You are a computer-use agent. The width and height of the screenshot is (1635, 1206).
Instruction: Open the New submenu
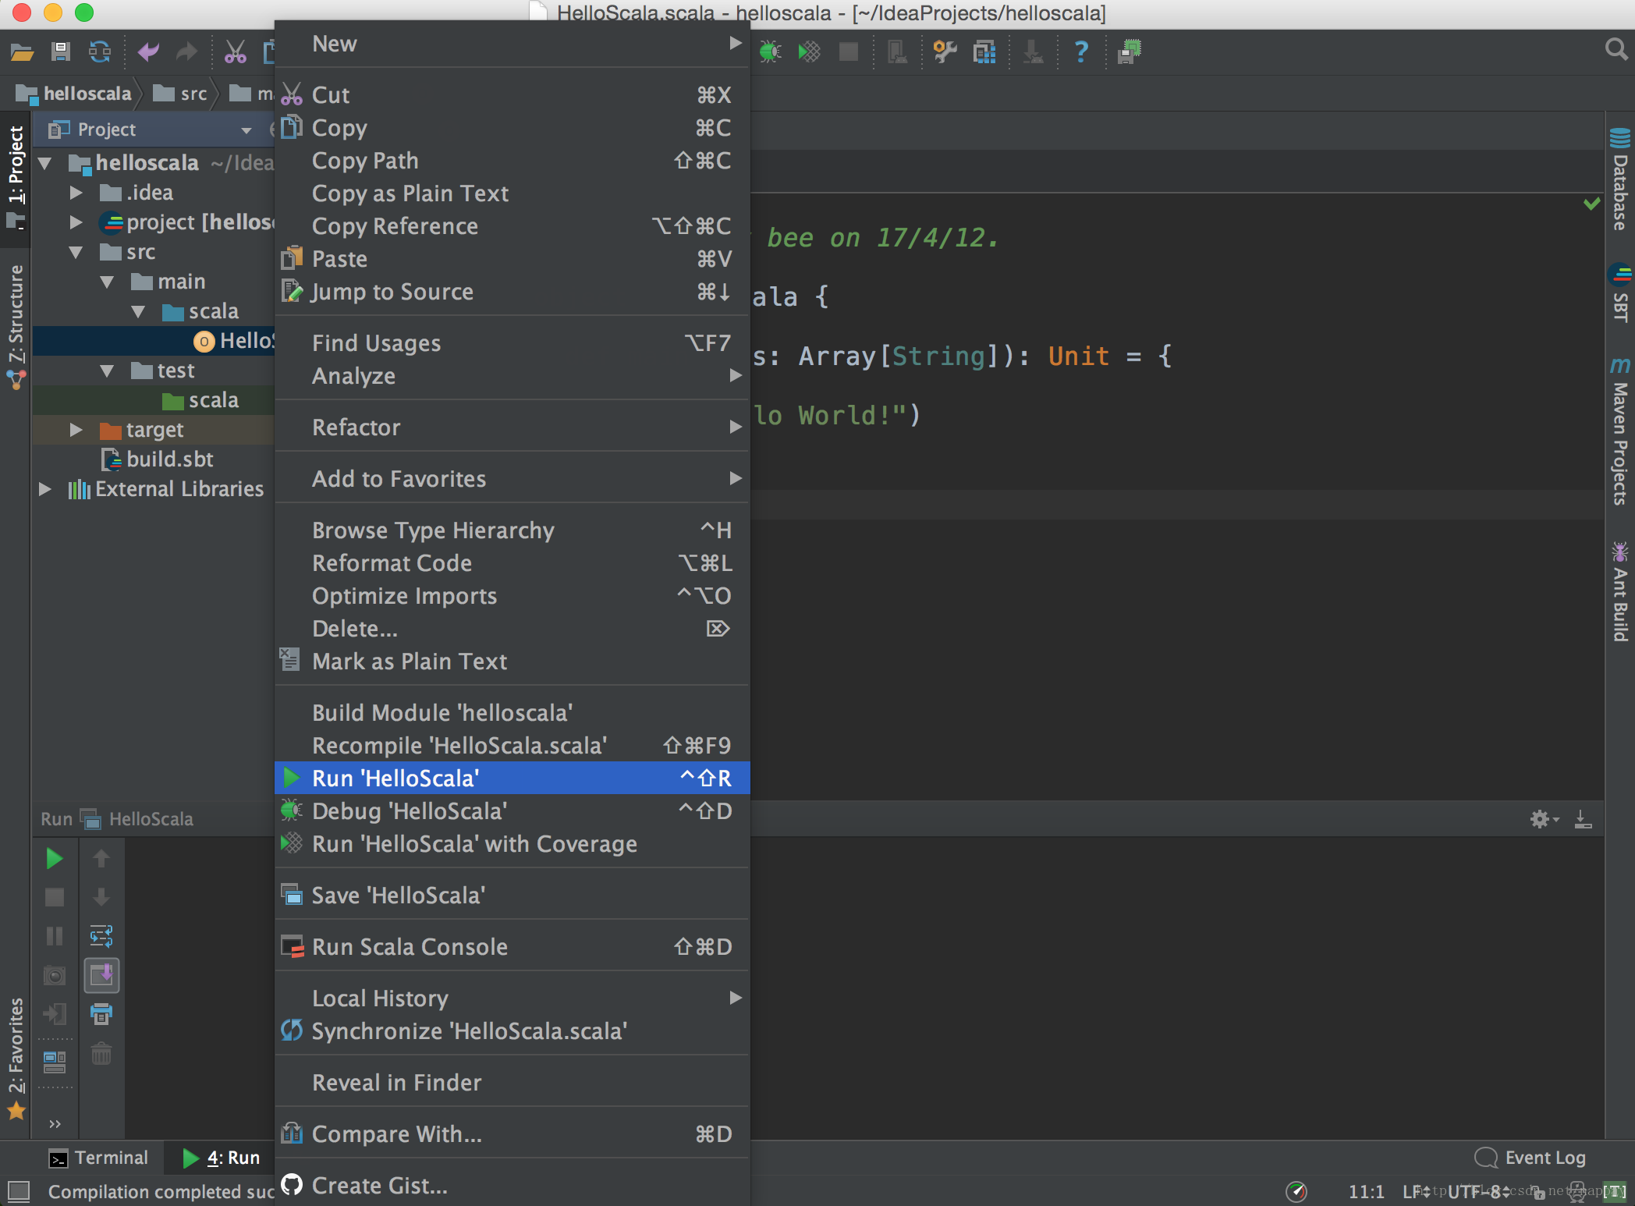click(512, 44)
